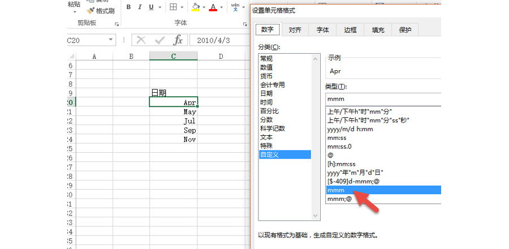Choose 货币 in the category list
The width and height of the screenshot is (509, 249).
coord(285,76)
